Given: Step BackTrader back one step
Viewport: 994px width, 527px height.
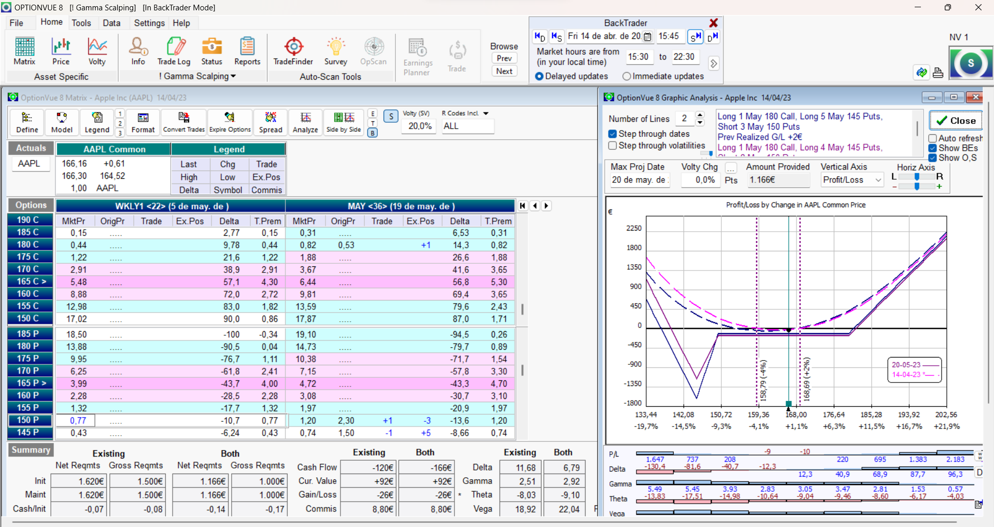Looking at the screenshot, I should 557,37.
